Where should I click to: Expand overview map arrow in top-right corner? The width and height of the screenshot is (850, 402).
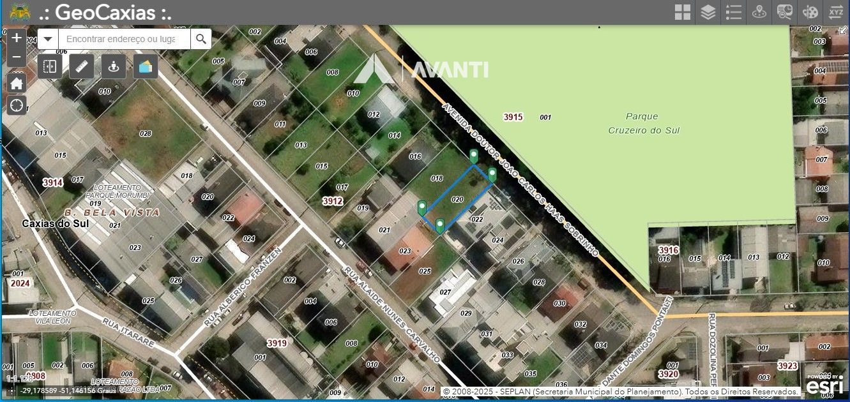[x=842, y=31]
